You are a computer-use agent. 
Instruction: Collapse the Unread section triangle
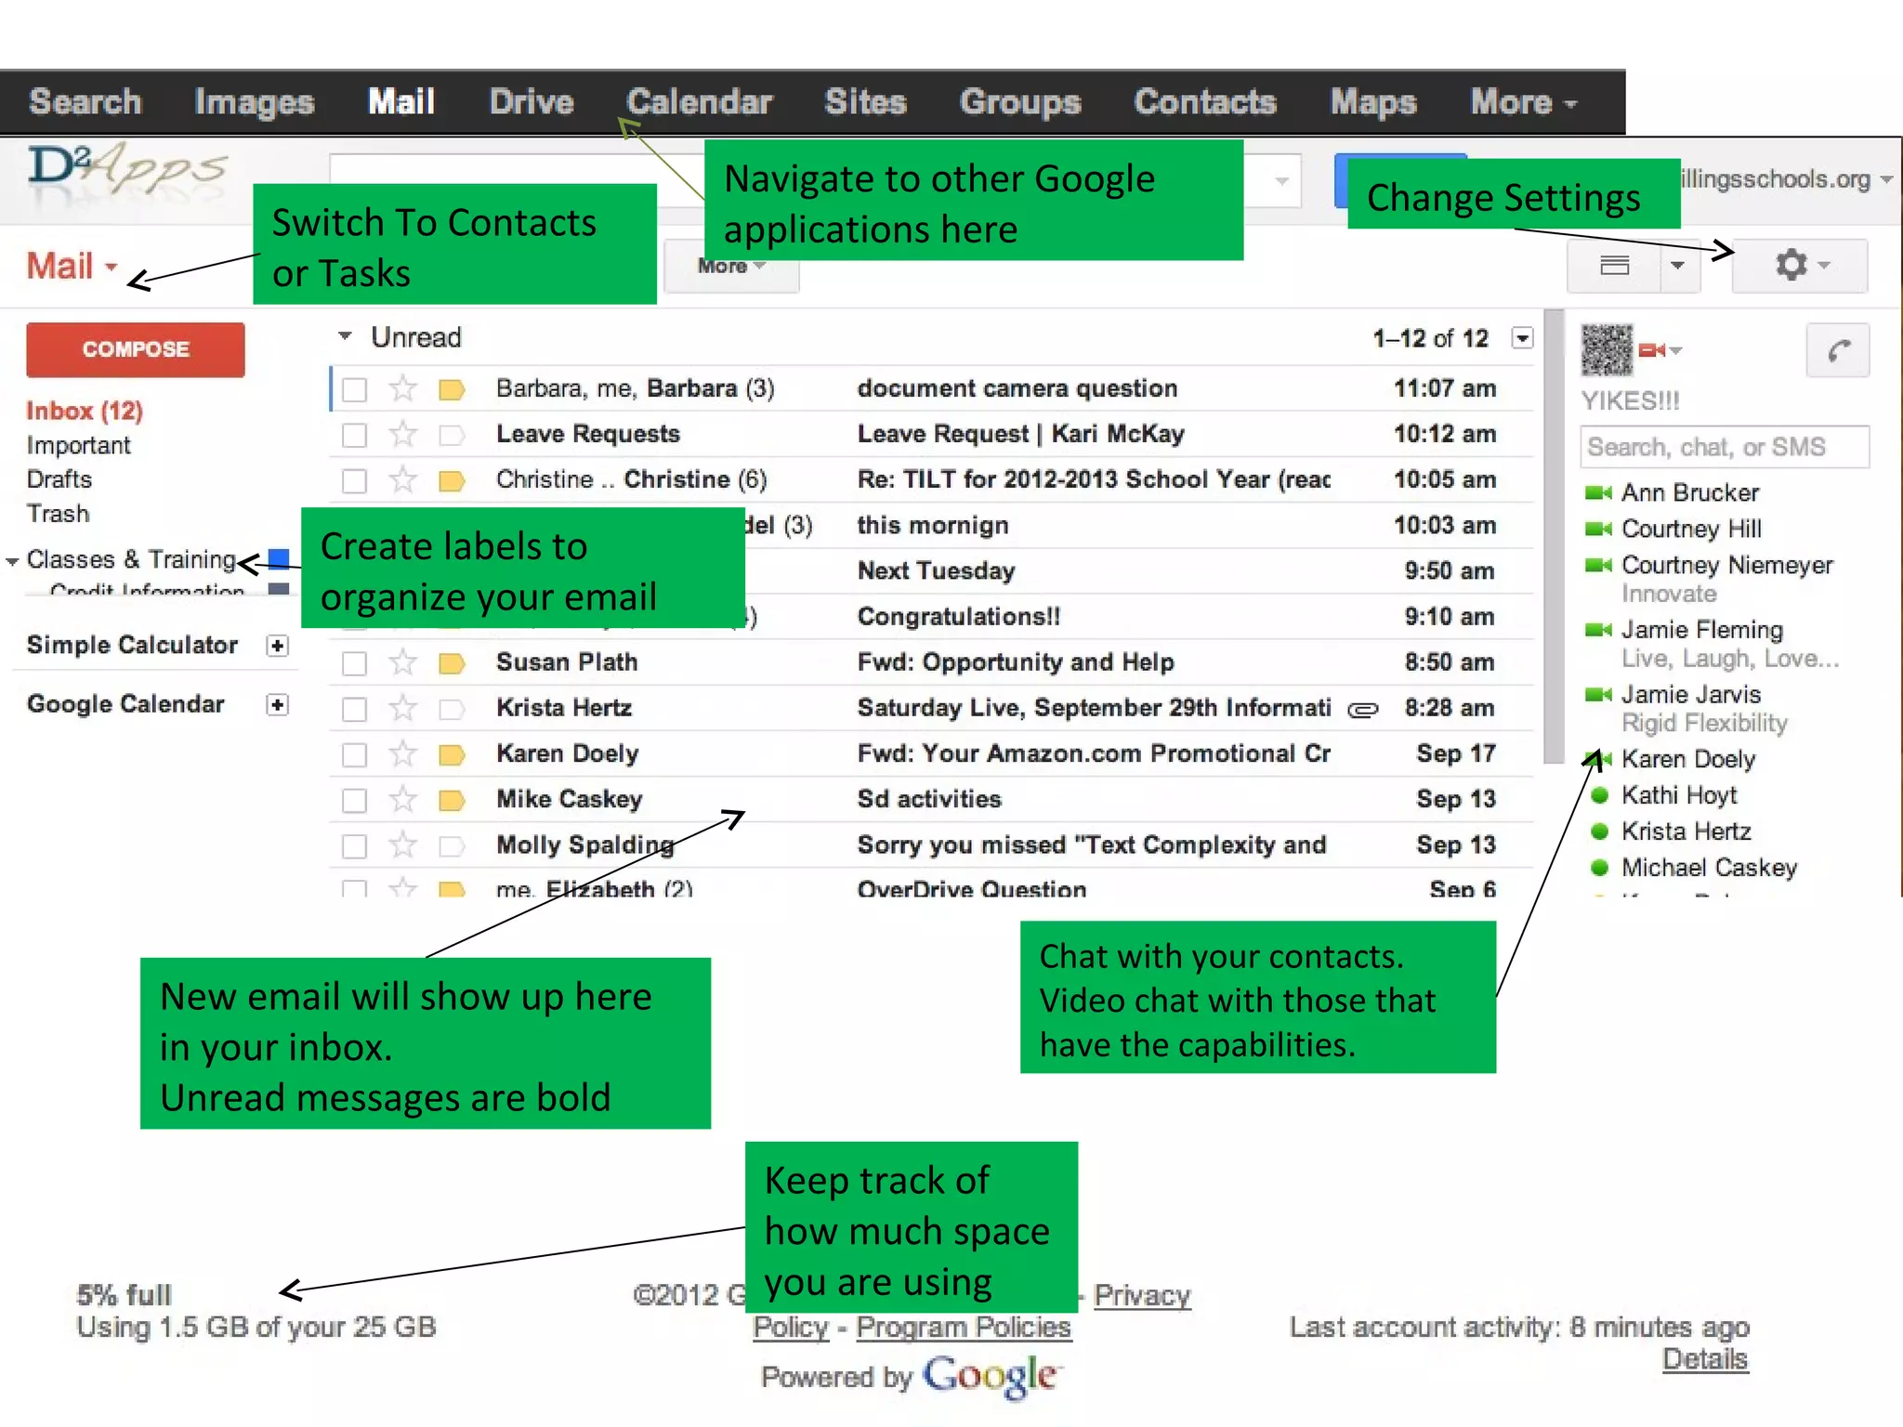tap(345, 336)
